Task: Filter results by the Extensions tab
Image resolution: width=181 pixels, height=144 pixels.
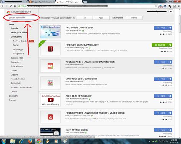Action: click(x=118, y=18)
